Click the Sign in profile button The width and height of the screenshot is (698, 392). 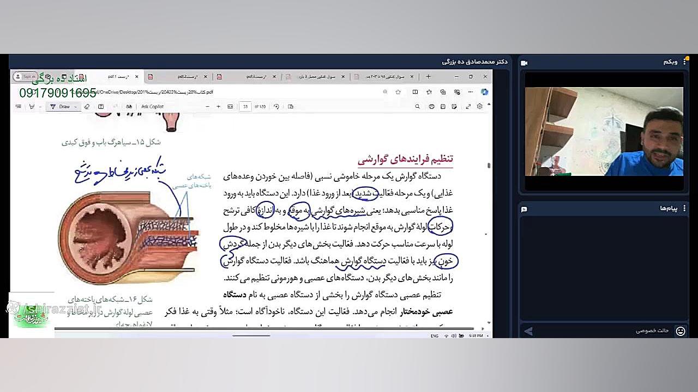click(25, 77)
